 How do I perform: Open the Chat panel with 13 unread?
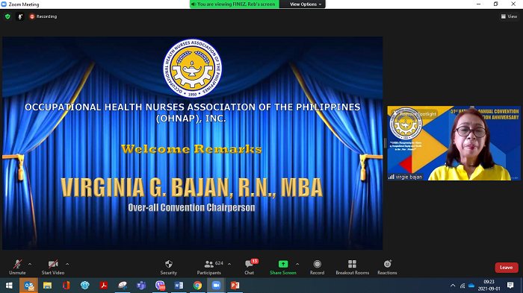click(x=250, y=268)
